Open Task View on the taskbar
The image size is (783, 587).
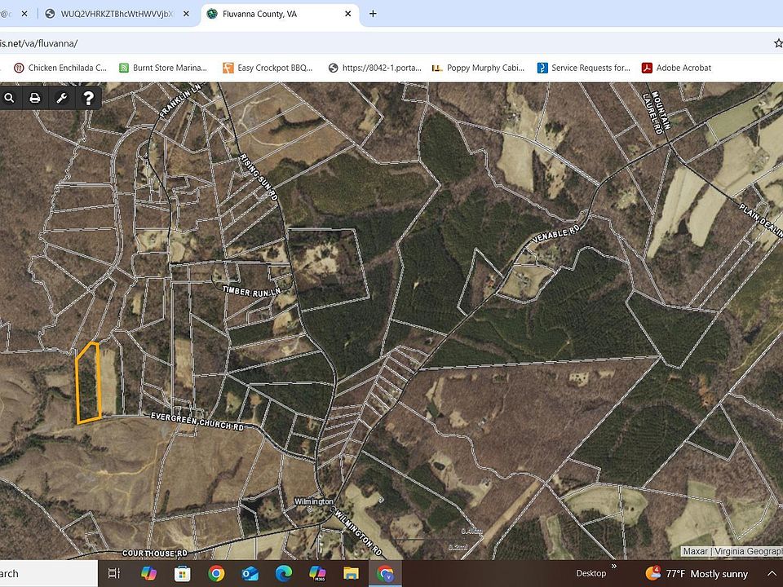(114, 573)
